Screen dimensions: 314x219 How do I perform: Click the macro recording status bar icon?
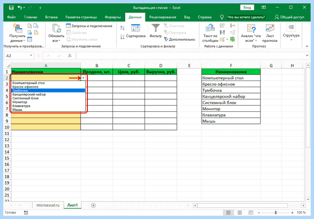(26, 213)
